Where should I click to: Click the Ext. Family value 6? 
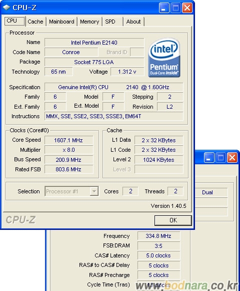(55, 107)
